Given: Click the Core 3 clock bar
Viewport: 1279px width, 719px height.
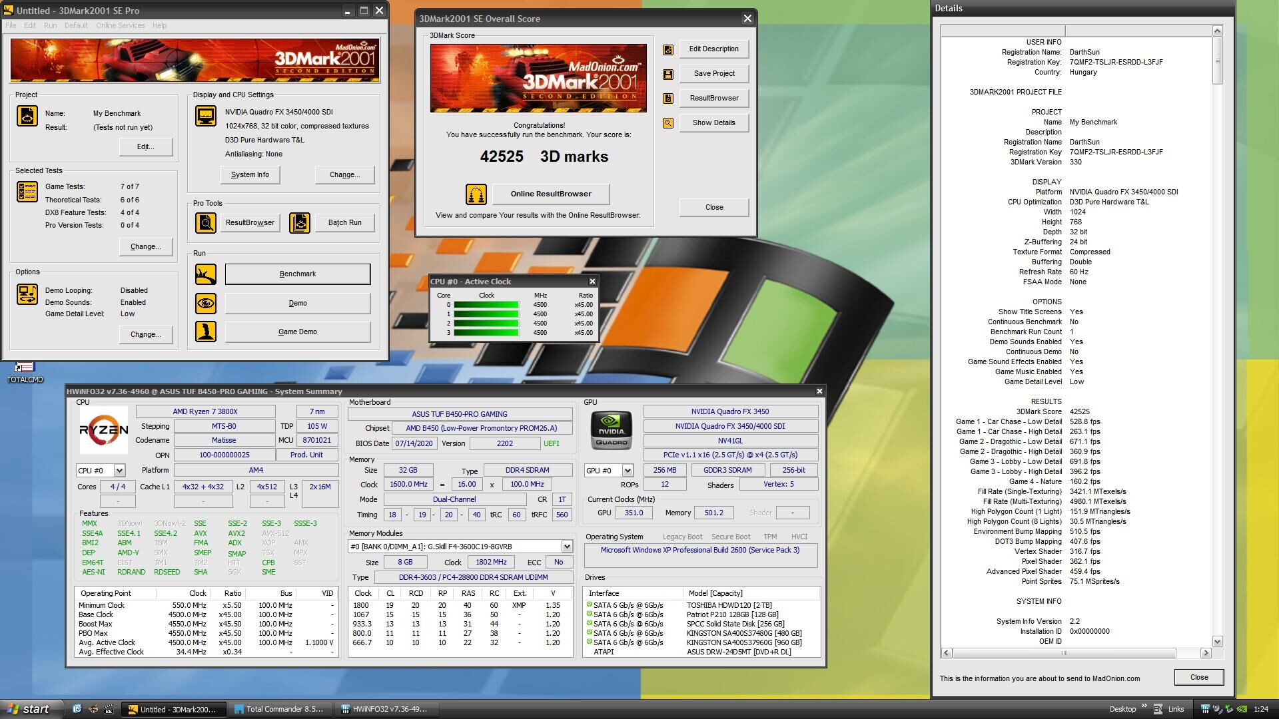Looking at the screenshot, I should click(x=486, y=333).
